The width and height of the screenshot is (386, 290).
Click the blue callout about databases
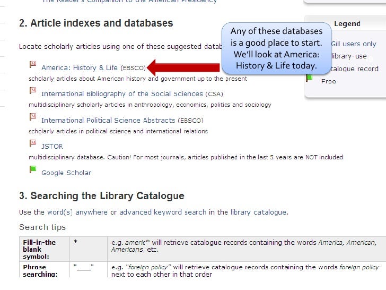click(x=276, y=48)
